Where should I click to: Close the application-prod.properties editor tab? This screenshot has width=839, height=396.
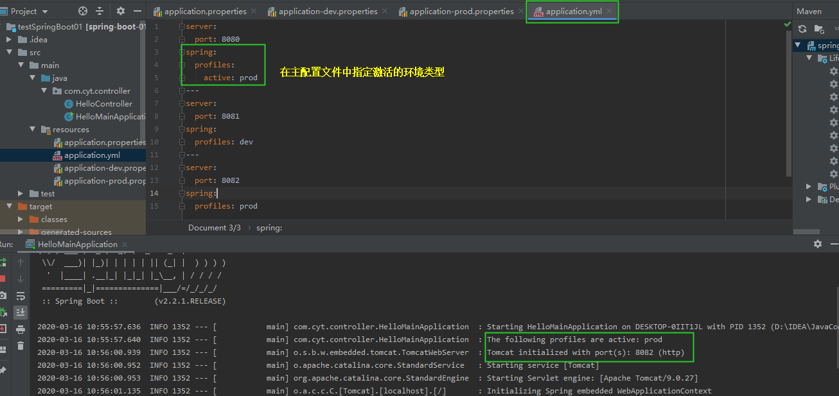click(522, 11)
